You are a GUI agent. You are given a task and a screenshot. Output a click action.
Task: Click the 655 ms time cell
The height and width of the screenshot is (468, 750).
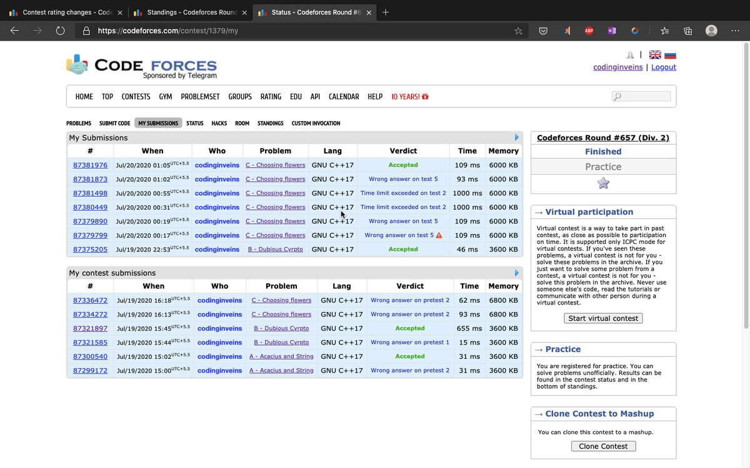point(469,328)
